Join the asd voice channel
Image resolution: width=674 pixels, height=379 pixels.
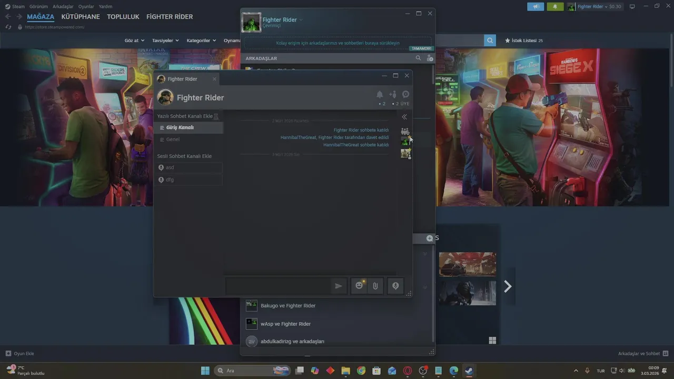coord(189,167)
